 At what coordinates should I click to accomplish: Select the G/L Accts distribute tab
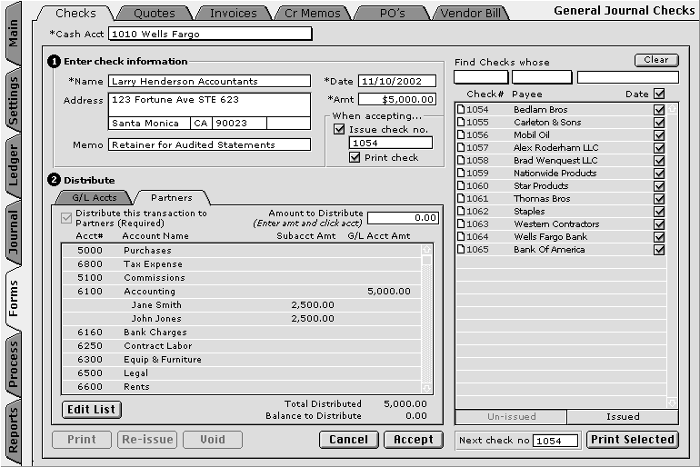tap(95, 197)
